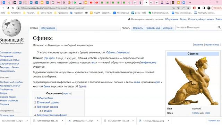Screen dimensions: 222x125
Task: Go to the browser home page
Action: coord(12,8)
